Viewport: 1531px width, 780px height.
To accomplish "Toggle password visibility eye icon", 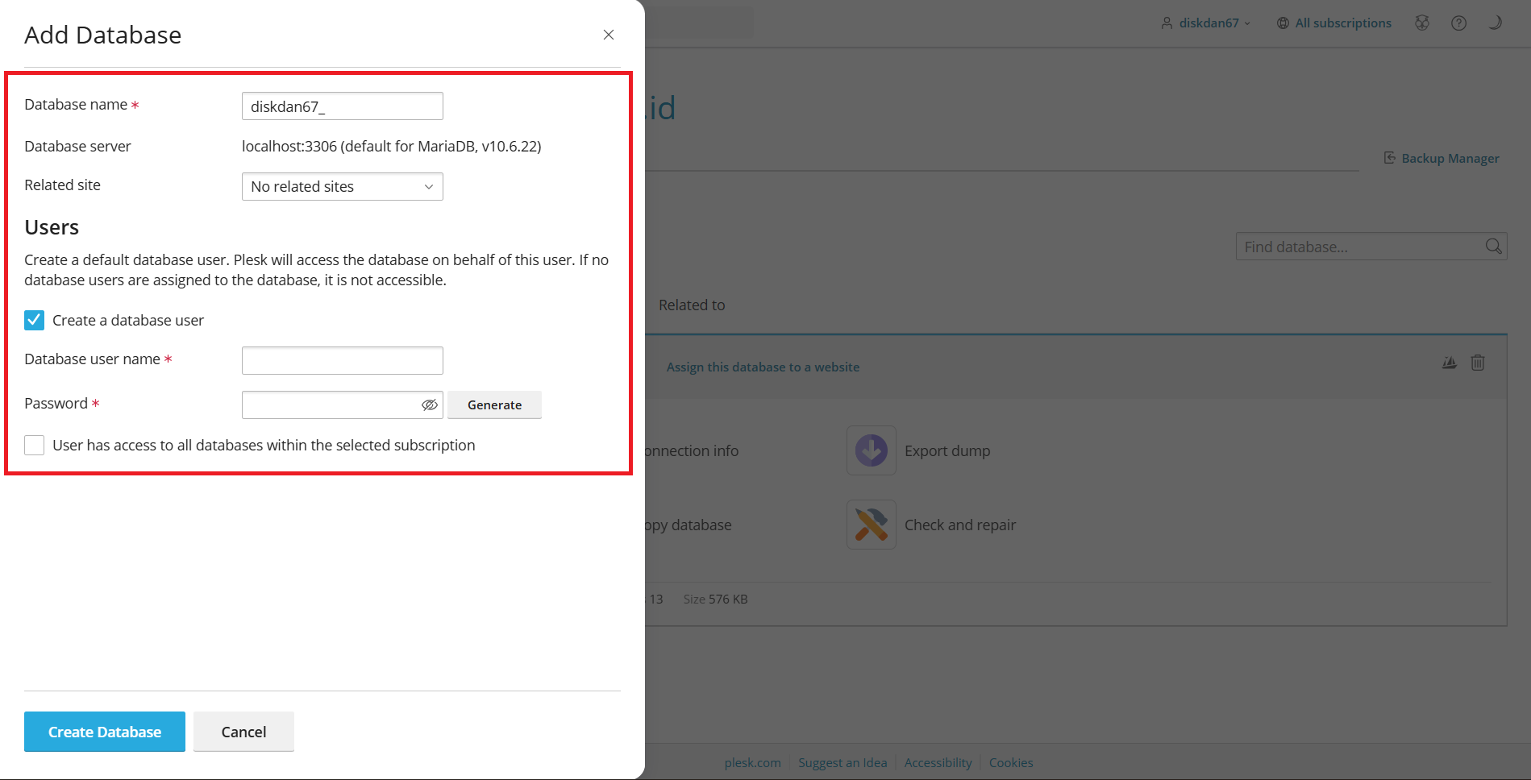I will pos(430,405).
